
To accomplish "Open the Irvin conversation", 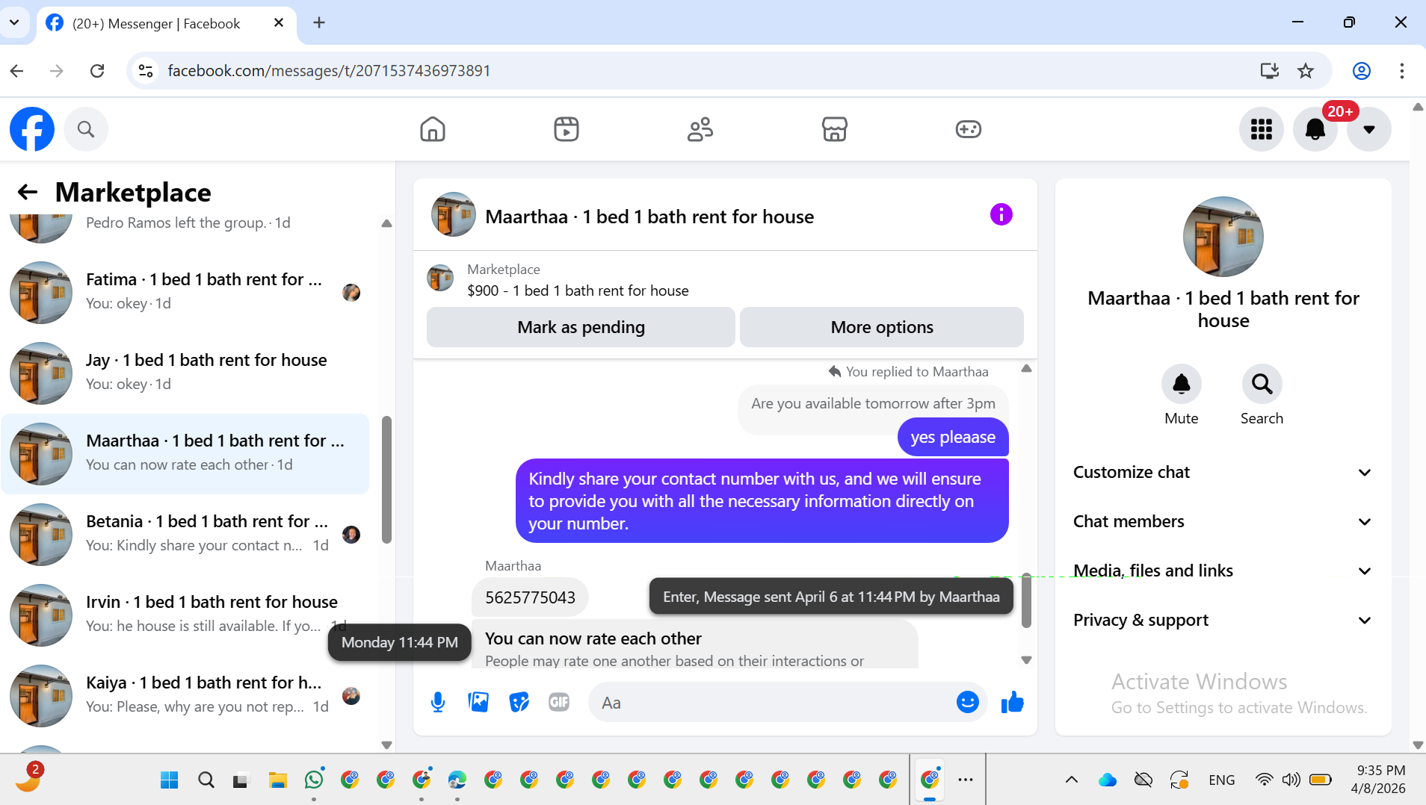I will click(x=185, y=615).
